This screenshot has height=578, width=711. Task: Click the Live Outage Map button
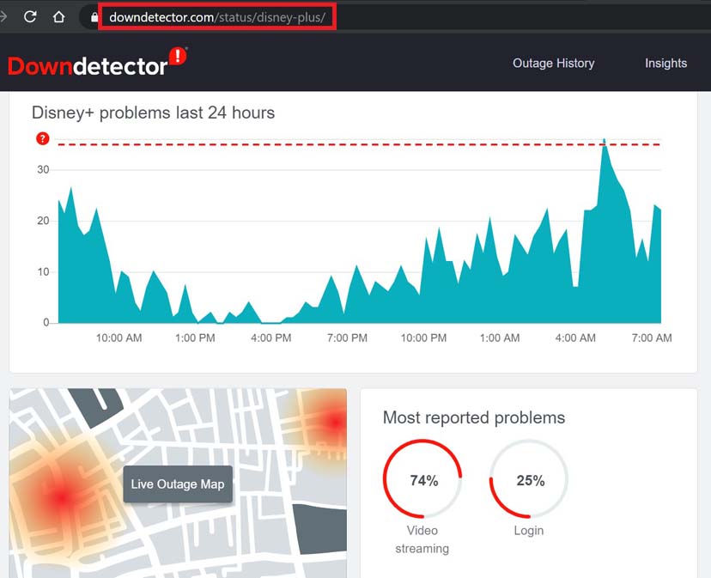pos(178,484)
